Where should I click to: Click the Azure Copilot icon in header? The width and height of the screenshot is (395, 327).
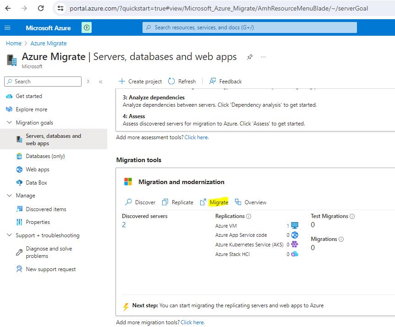point(87,28)
